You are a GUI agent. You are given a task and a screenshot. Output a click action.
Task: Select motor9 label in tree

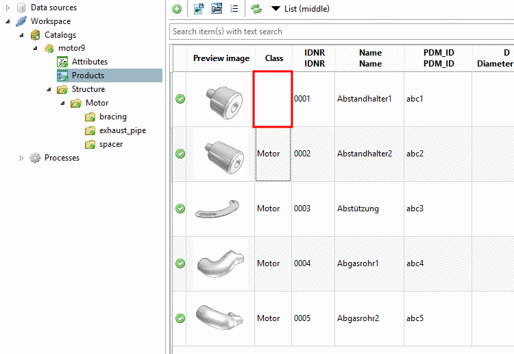point(71,48)
